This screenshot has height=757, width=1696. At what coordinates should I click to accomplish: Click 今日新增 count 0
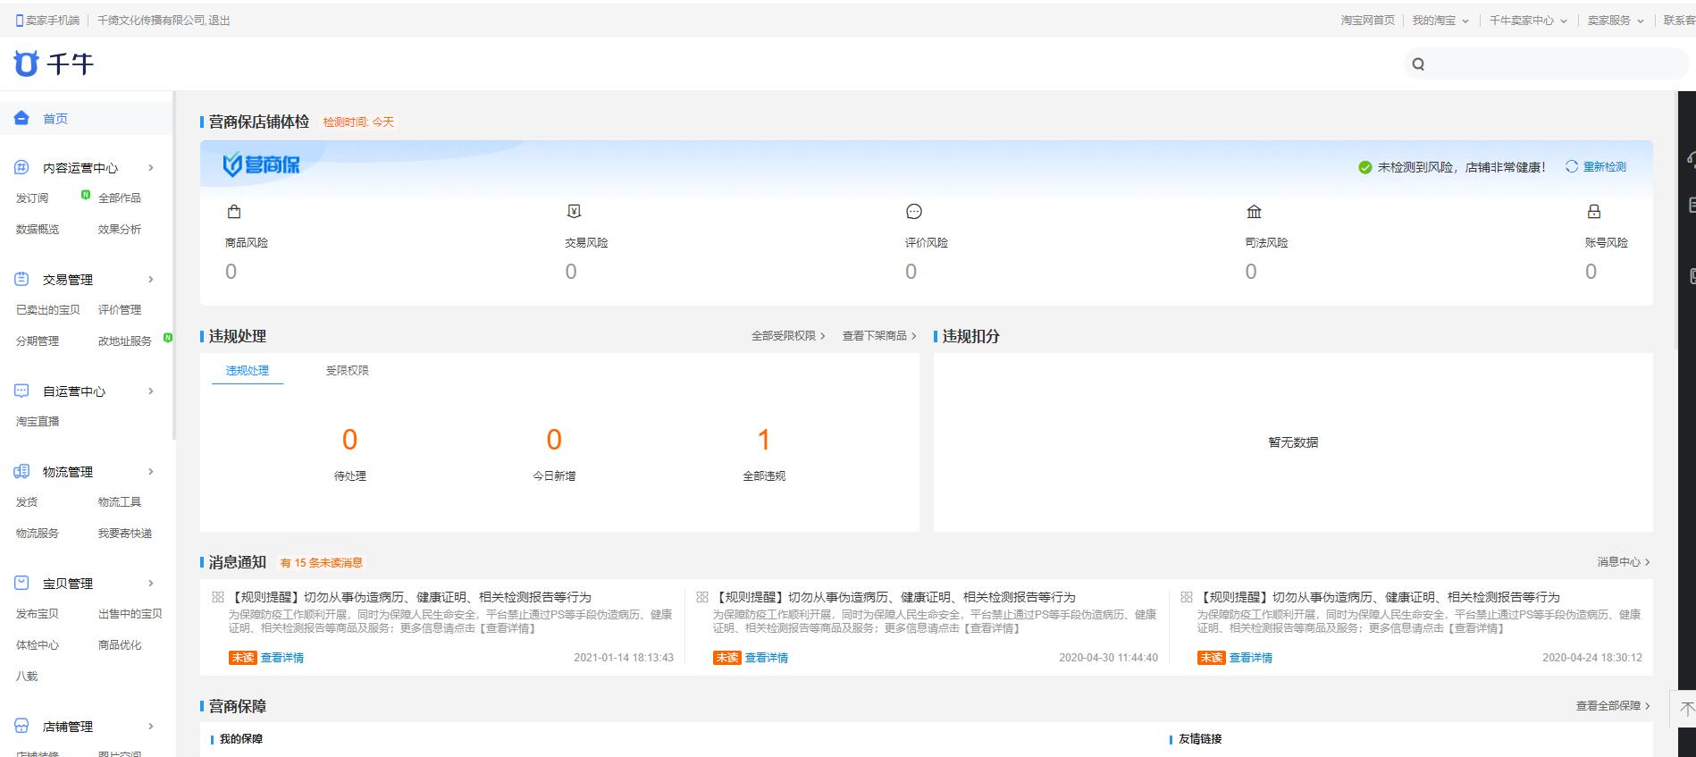pyautogui.click(x=554, y=440)
